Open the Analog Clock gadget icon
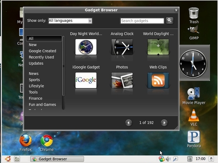The height and width of the screenshot is (163, 218). (x=122, y=47)
